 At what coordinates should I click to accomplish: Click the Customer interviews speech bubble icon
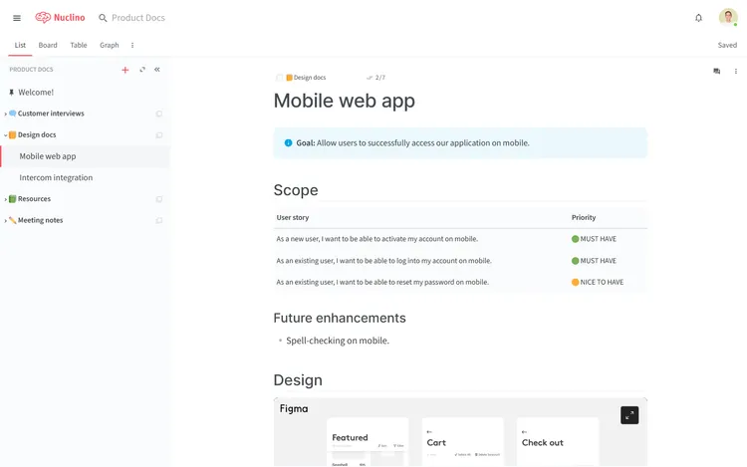coord(13,114)
